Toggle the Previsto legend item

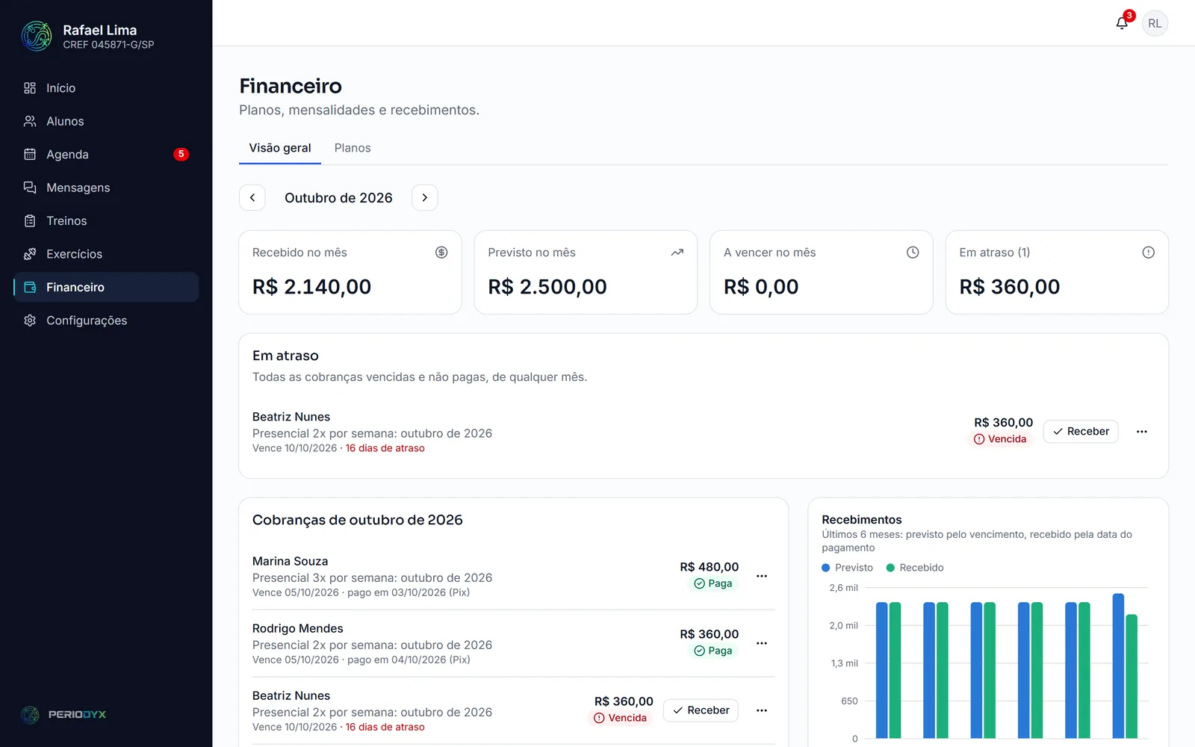tap(848, 568)
